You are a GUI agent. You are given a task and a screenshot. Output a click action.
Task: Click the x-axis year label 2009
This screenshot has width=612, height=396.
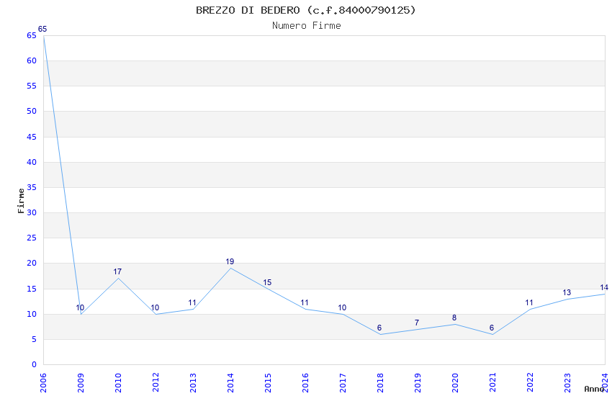(x=81, y=382)
